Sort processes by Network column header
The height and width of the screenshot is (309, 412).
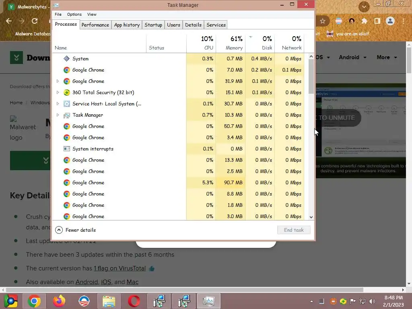[289, 43]
